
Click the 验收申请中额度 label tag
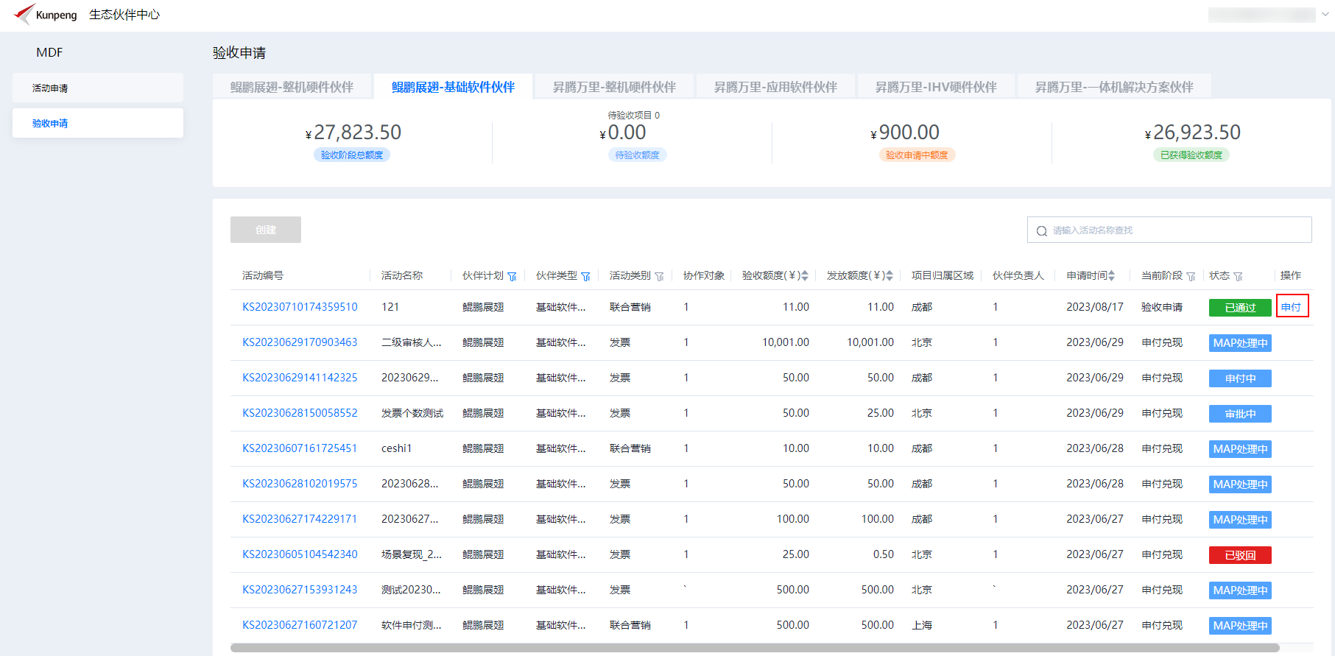[x=917, y=155]
